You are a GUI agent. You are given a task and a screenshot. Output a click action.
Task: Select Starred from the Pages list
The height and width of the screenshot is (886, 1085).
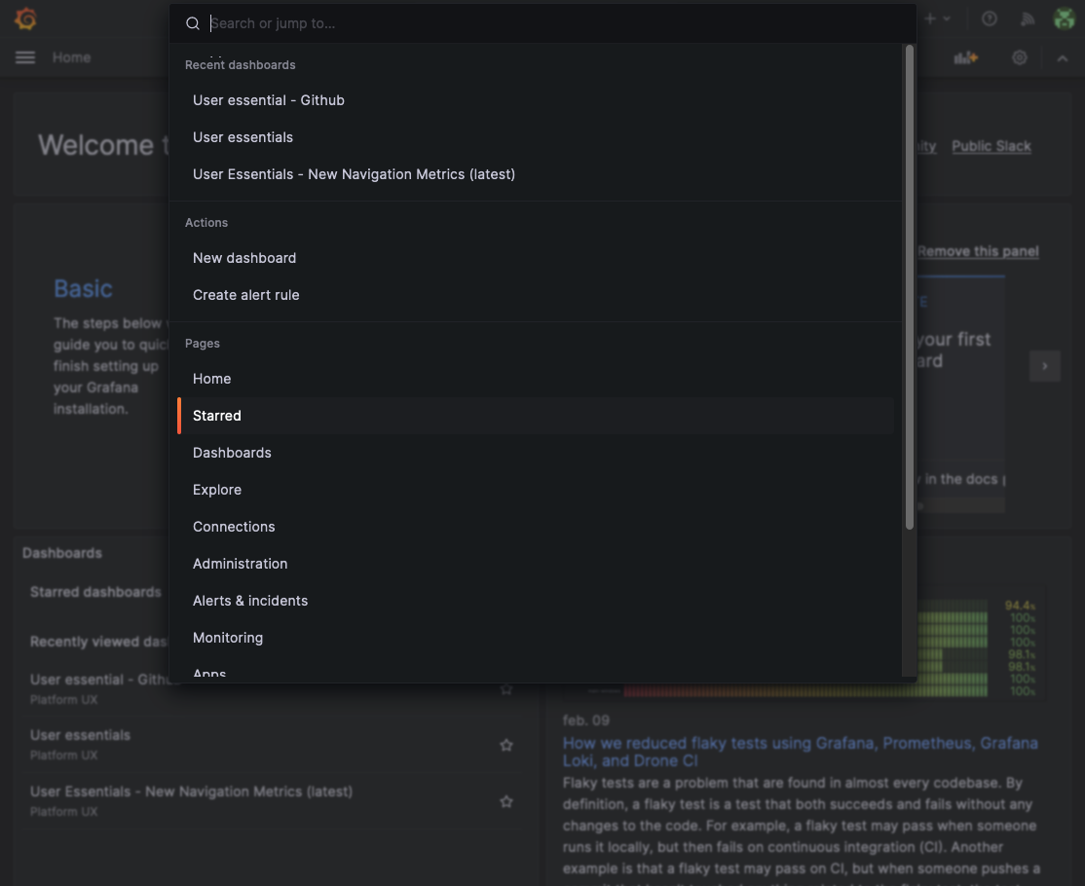point(216,416)
